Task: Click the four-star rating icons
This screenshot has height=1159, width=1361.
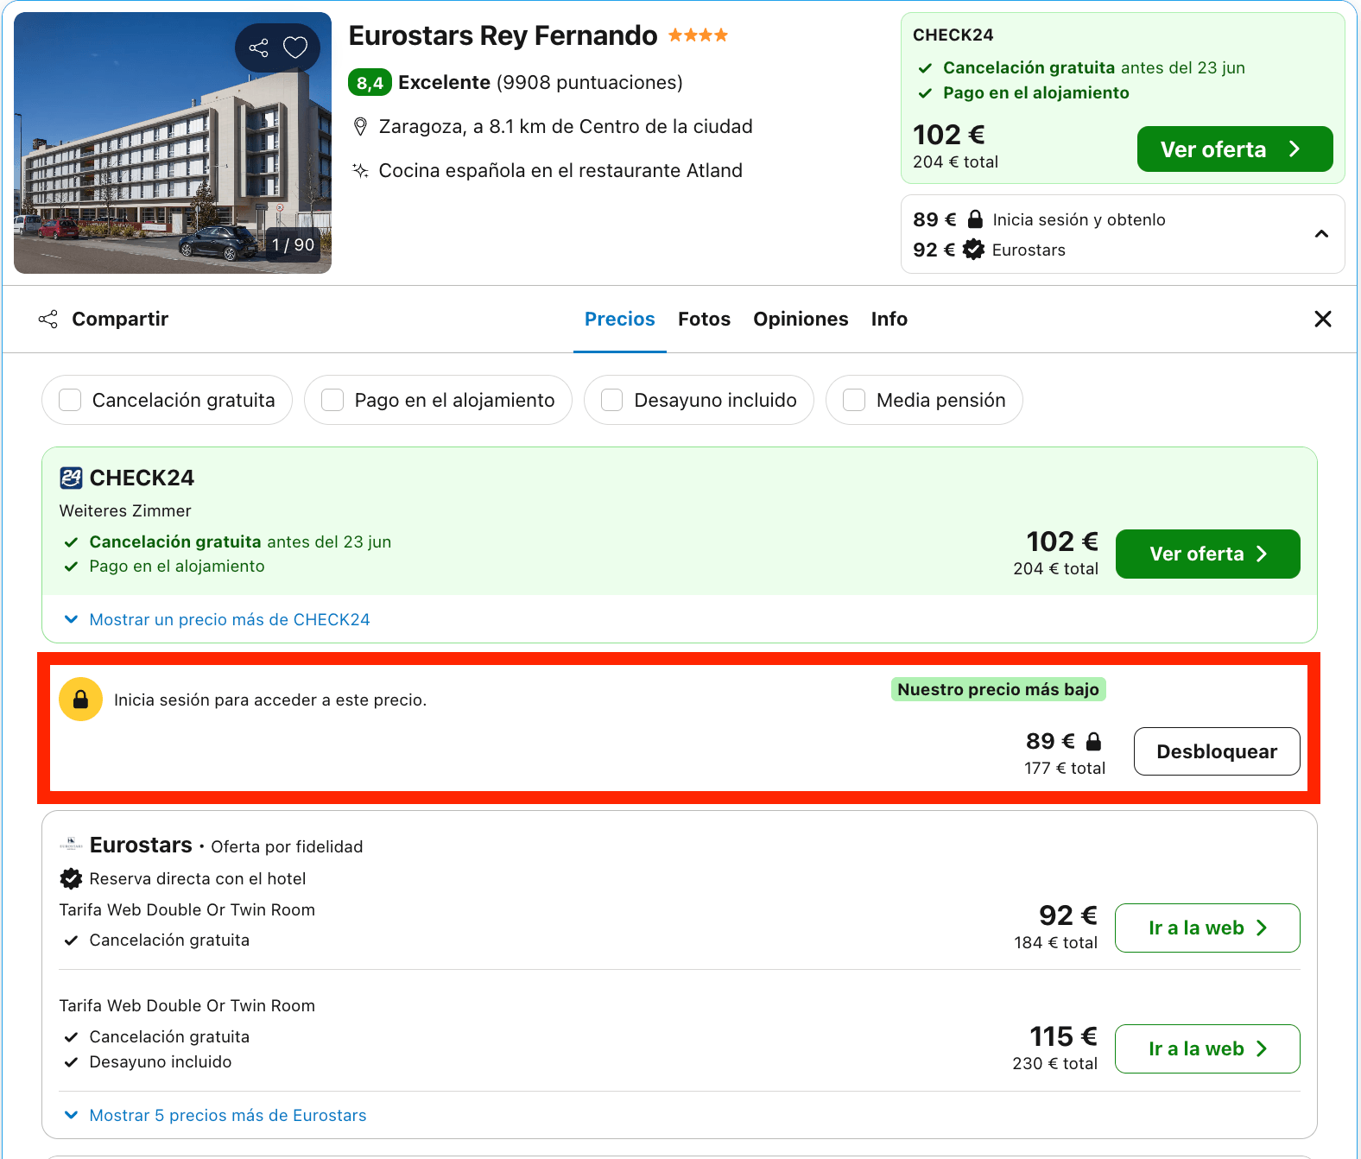Action: click(698, 35)
